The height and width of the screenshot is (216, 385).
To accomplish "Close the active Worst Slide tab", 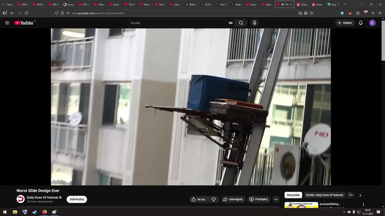I will coord(291,4).
